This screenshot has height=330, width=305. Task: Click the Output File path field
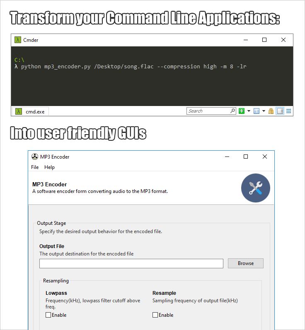pos(131,263)
